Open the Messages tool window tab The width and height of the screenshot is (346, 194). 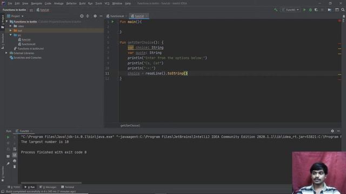[48, 187]
